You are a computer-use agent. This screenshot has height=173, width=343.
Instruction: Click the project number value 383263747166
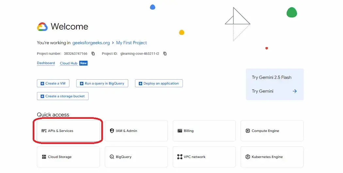click(75, 54)
